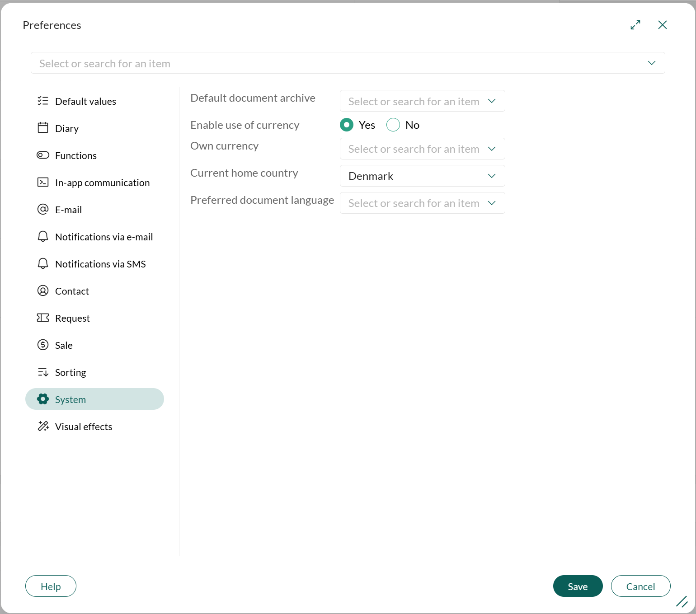Click the Sale dollar coin icon

pyautogui.click(x=43, y=345)
